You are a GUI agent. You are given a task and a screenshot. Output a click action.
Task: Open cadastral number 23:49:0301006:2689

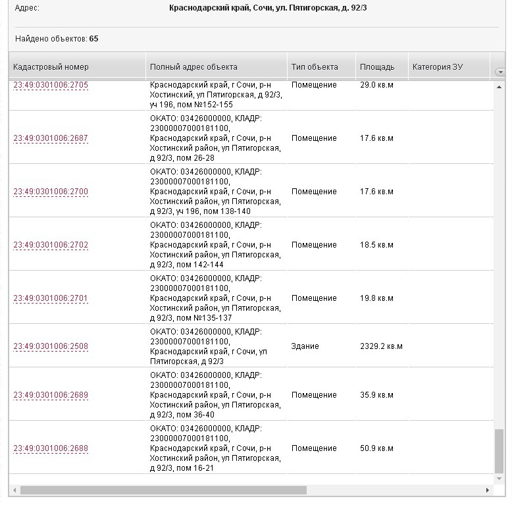point(51,395)
